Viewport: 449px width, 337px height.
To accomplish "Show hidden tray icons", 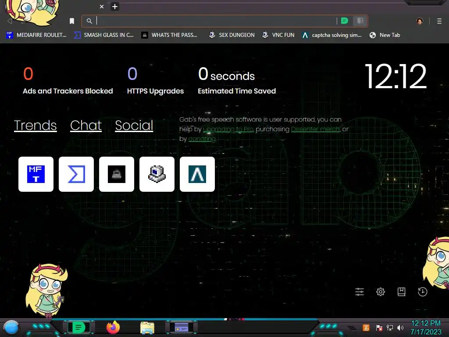I will coord(353,328).
